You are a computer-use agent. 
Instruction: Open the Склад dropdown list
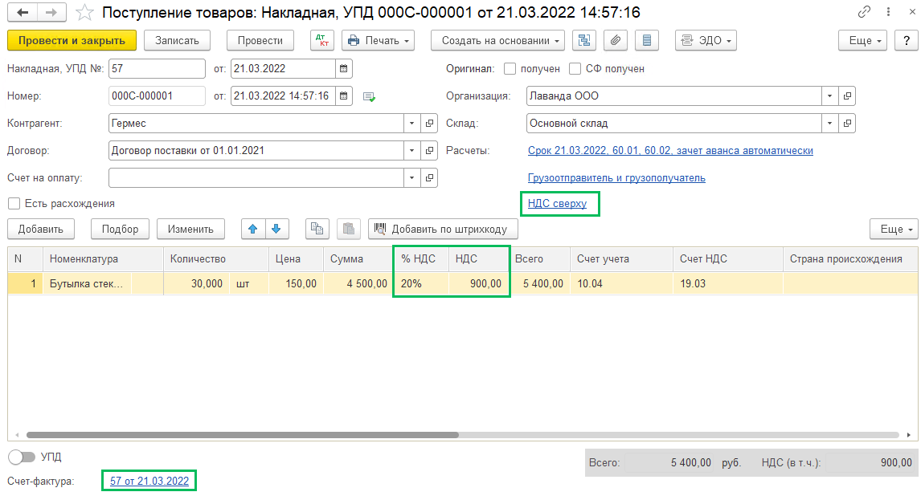tap(830, 124)
